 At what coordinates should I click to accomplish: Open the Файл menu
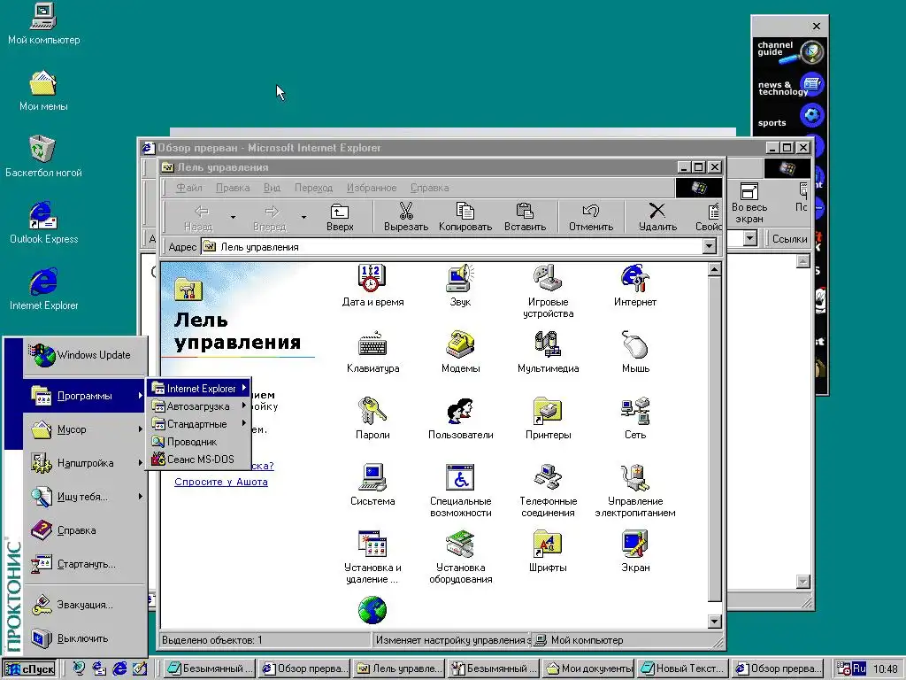tap(189, 188)
